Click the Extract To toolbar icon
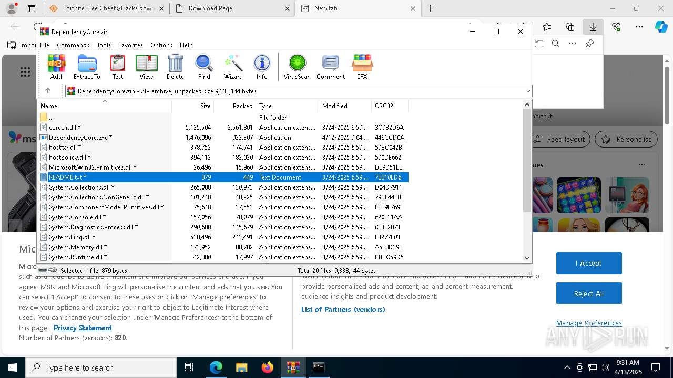 (87, 67)
